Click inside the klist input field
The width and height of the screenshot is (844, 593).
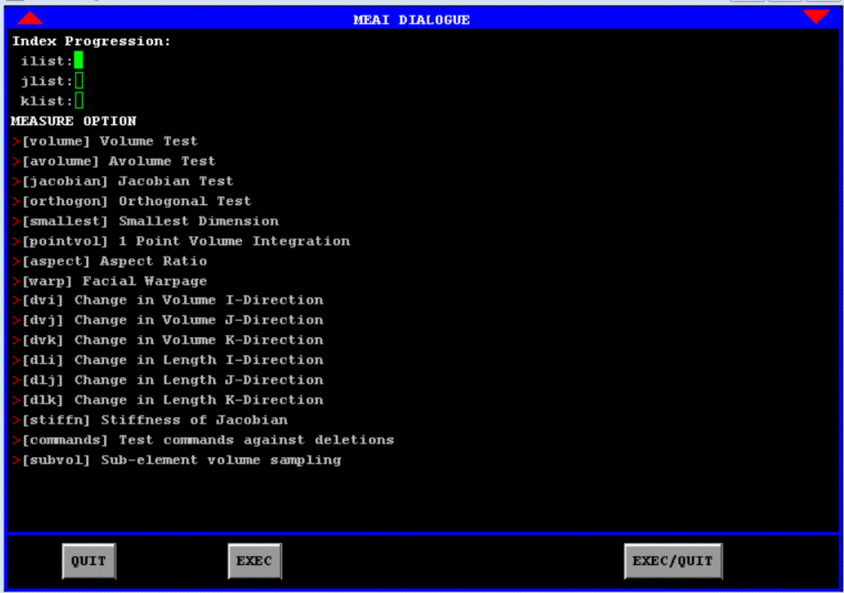coord(80,101)
